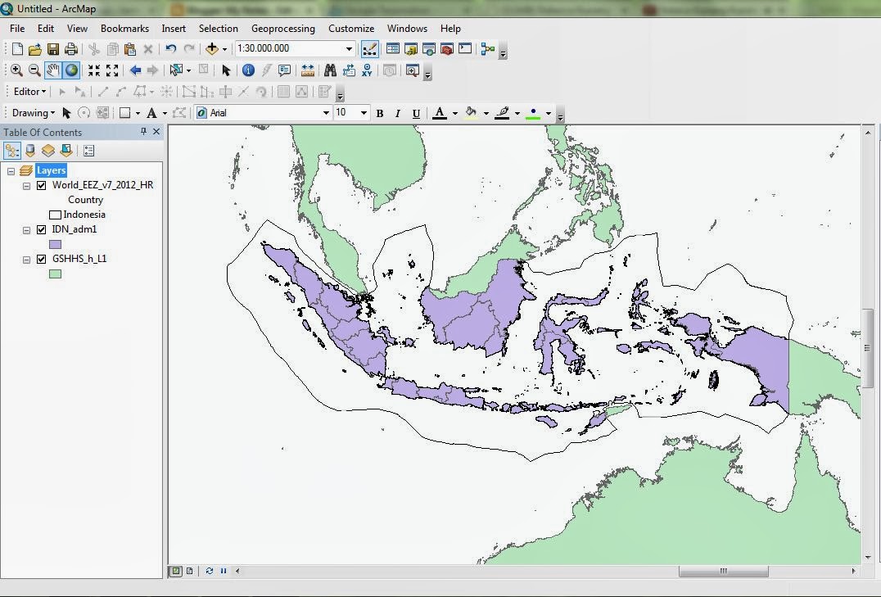Open the Go To XY tool
The height and width of the screenshot is (597, 881).
(x=367, y=70)
